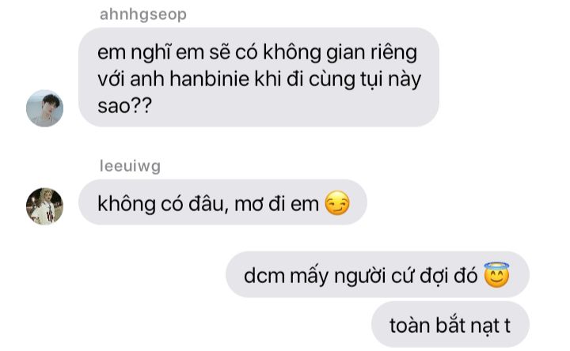Select the 'không có đâu, mơ đi em' bubble
The height and width of the screenshot is (351, 570).
pyautogui.click(x=222, y=202)
